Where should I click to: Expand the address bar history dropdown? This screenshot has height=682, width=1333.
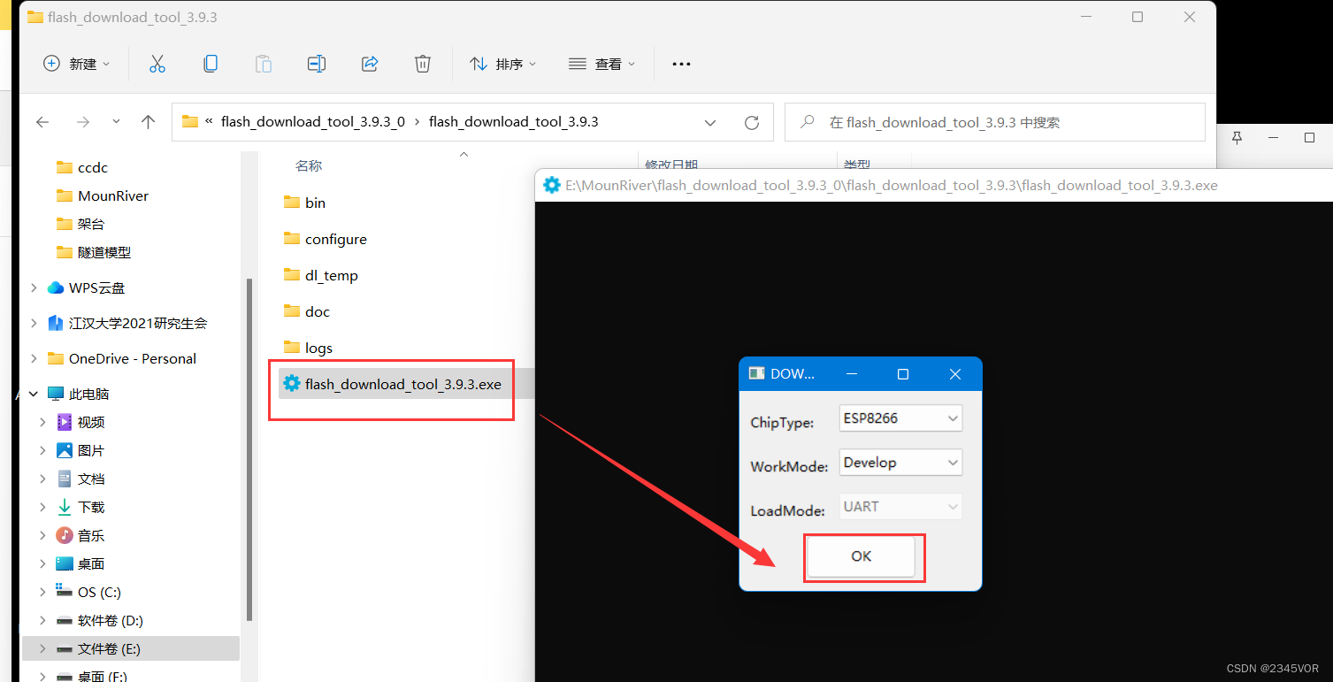(710, 122)
